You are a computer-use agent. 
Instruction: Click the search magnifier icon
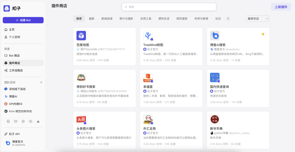(x=126, y=7)
